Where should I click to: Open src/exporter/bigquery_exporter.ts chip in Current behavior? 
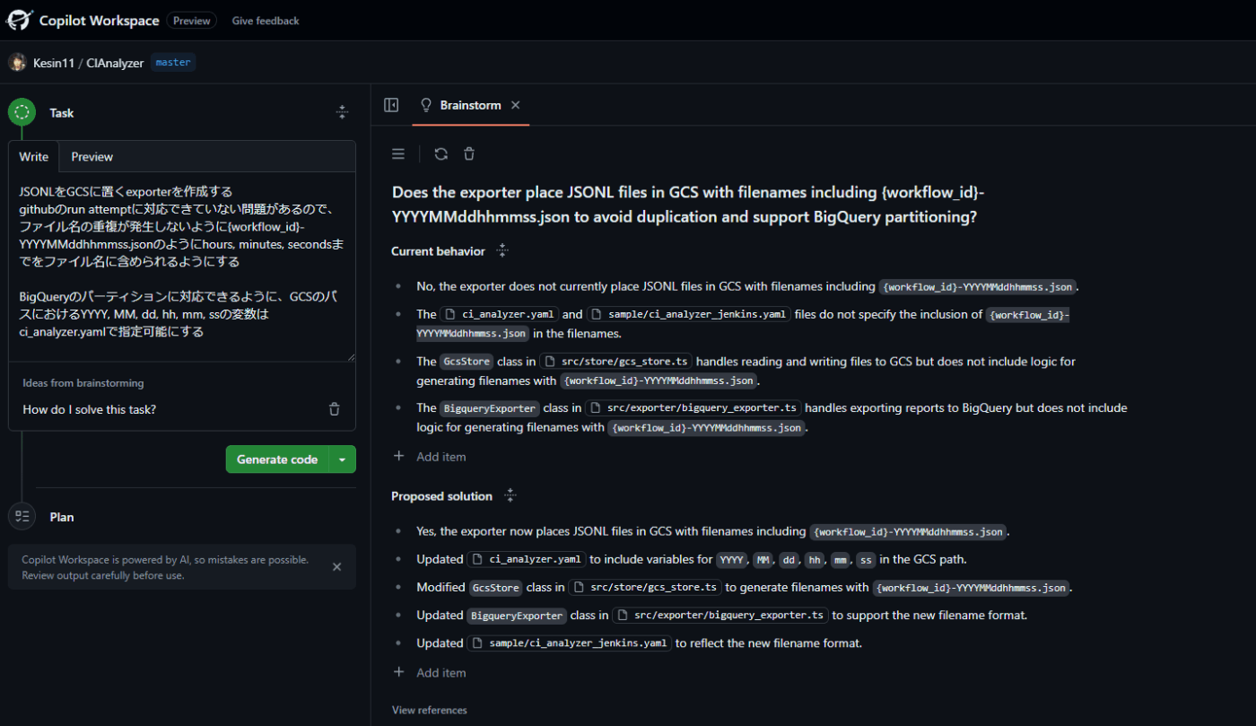693,407
